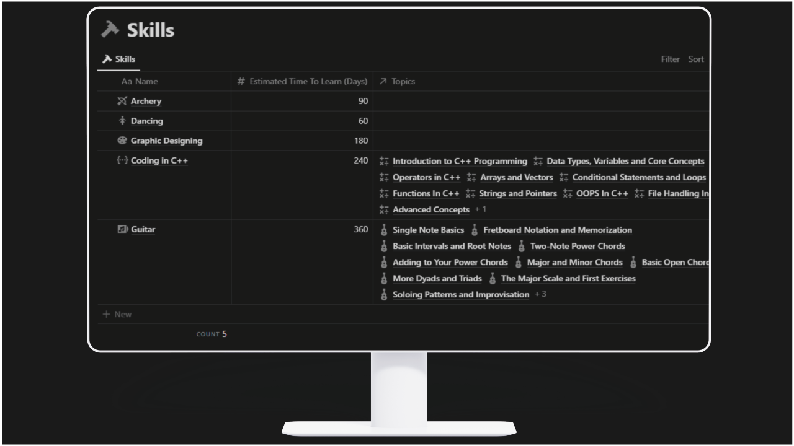Open Basic Intervals and Root Notes topic
This screenshot has width=794, height=446.
(x=452, y=246)
